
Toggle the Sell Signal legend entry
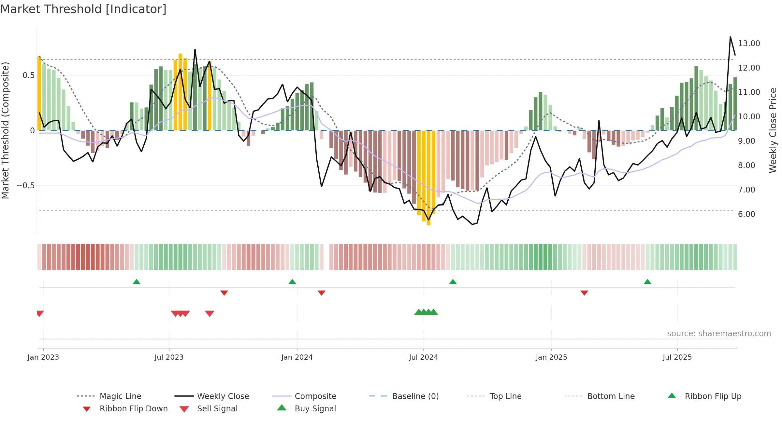[x=209, y=408]
